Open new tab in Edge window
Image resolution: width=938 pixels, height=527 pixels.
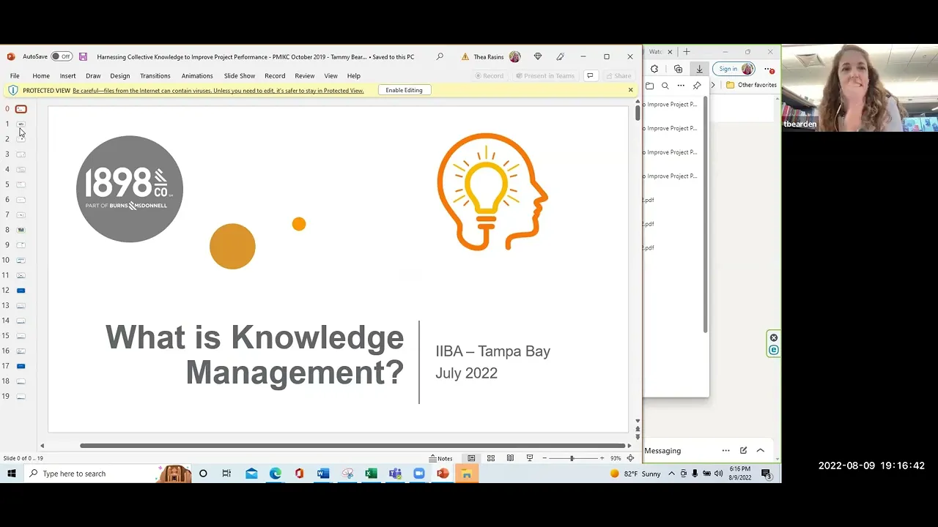[x=687, y=52]
